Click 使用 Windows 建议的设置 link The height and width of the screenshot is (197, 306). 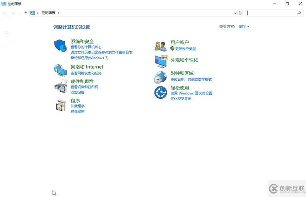(x=191, y=93)
